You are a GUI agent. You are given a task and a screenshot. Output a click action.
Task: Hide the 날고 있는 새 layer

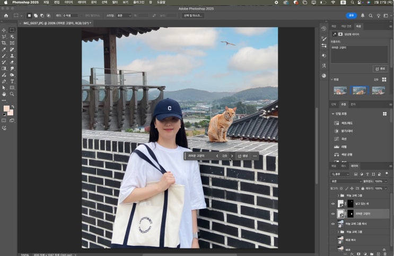pyautogui.click(x=333, y=203)
